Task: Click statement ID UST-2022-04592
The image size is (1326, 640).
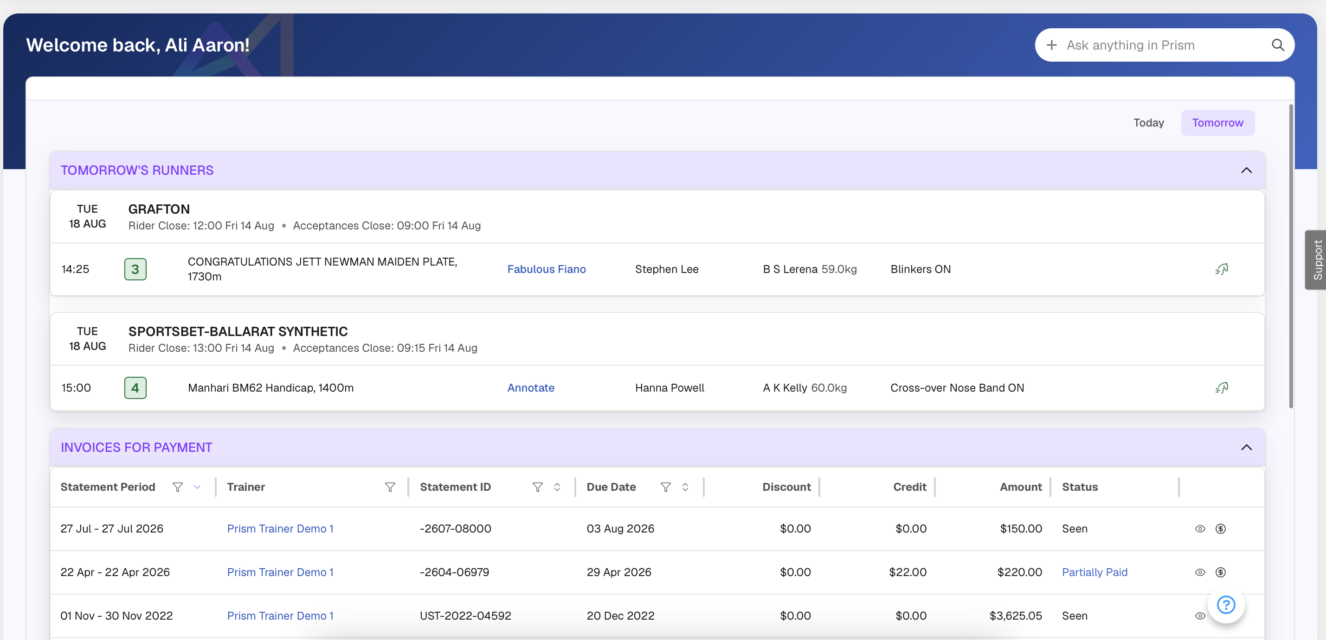Action: (465, 616)
